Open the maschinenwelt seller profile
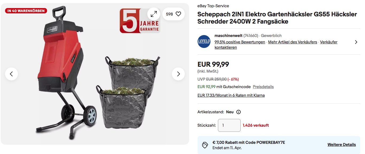The height and width of the screenshot is (154, 365). [x=228, y=36]
